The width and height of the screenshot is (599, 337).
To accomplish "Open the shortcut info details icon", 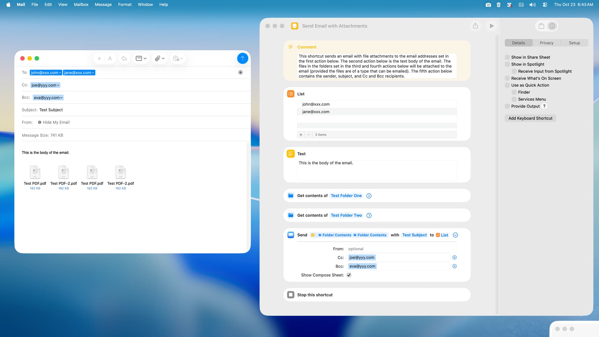I will [552, 26].
